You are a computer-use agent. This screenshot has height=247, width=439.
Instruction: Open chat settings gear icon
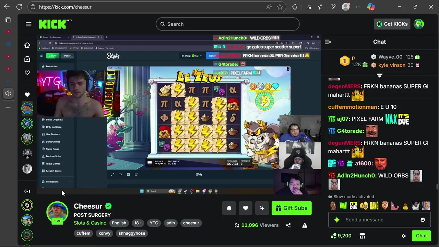(404, 236)
